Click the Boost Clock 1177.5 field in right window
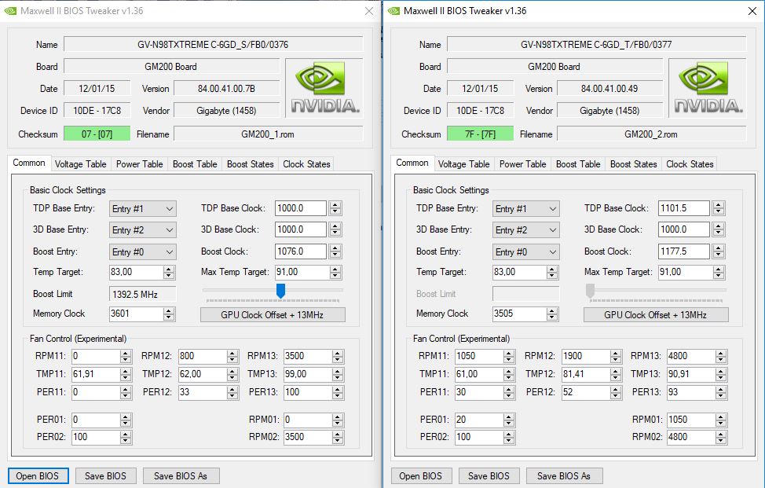Viewport: 765px width, 488px height. tap(683, 251)
